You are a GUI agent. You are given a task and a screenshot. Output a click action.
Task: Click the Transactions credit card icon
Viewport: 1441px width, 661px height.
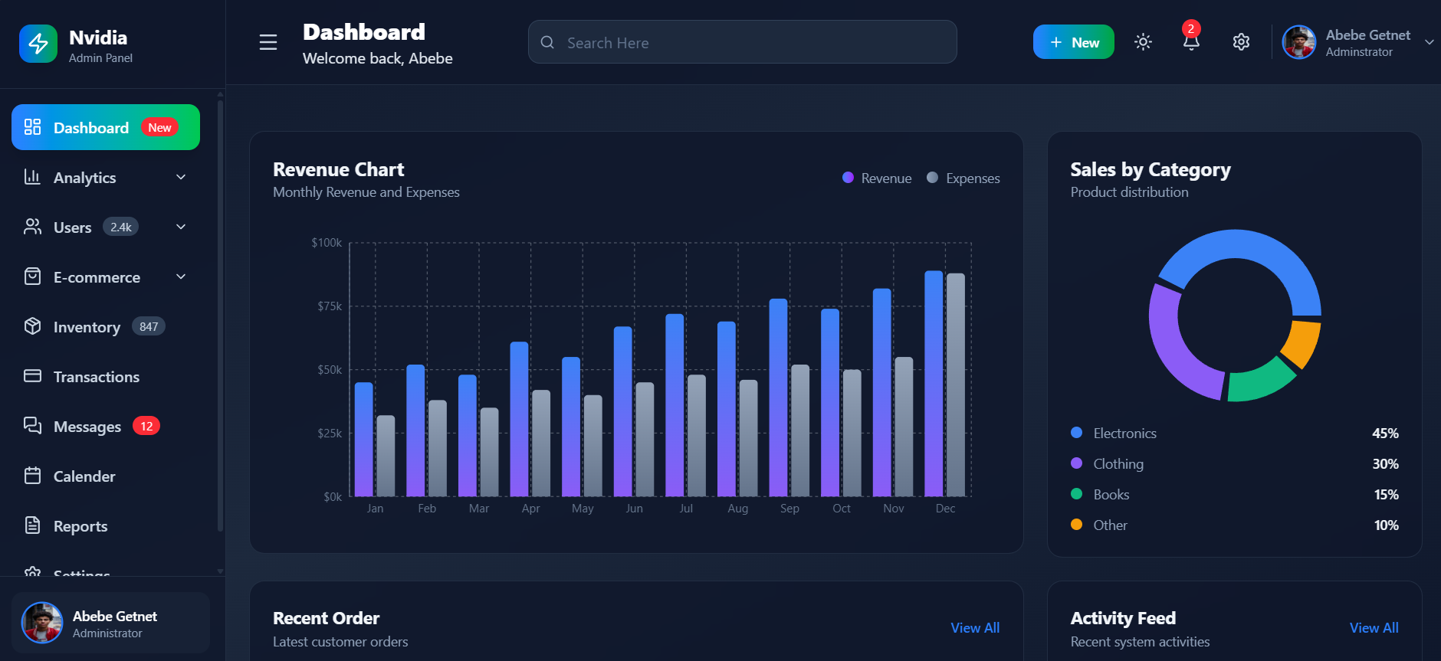pyautogui.click(x=32, y=376)
